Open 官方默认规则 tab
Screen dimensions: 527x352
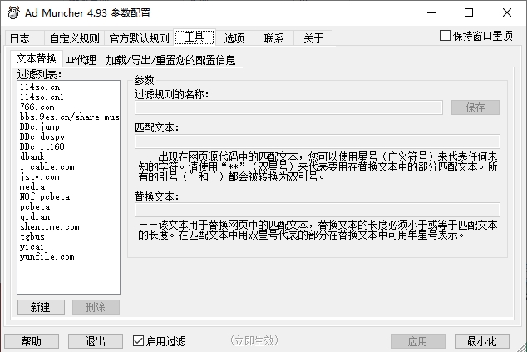(x=139, y=38)
